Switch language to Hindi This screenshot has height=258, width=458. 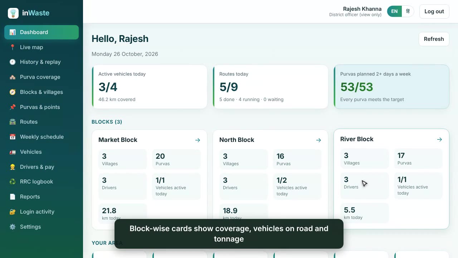[x=408, y=11]
